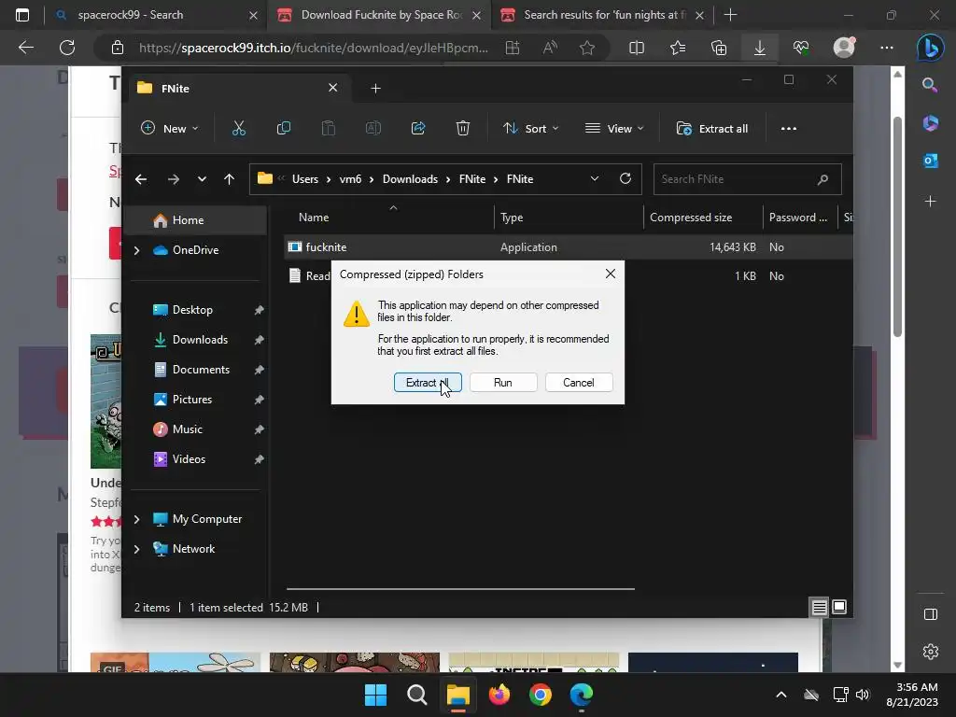
Task: Open the Sort dropdown
Action: (x=530, y=129)
